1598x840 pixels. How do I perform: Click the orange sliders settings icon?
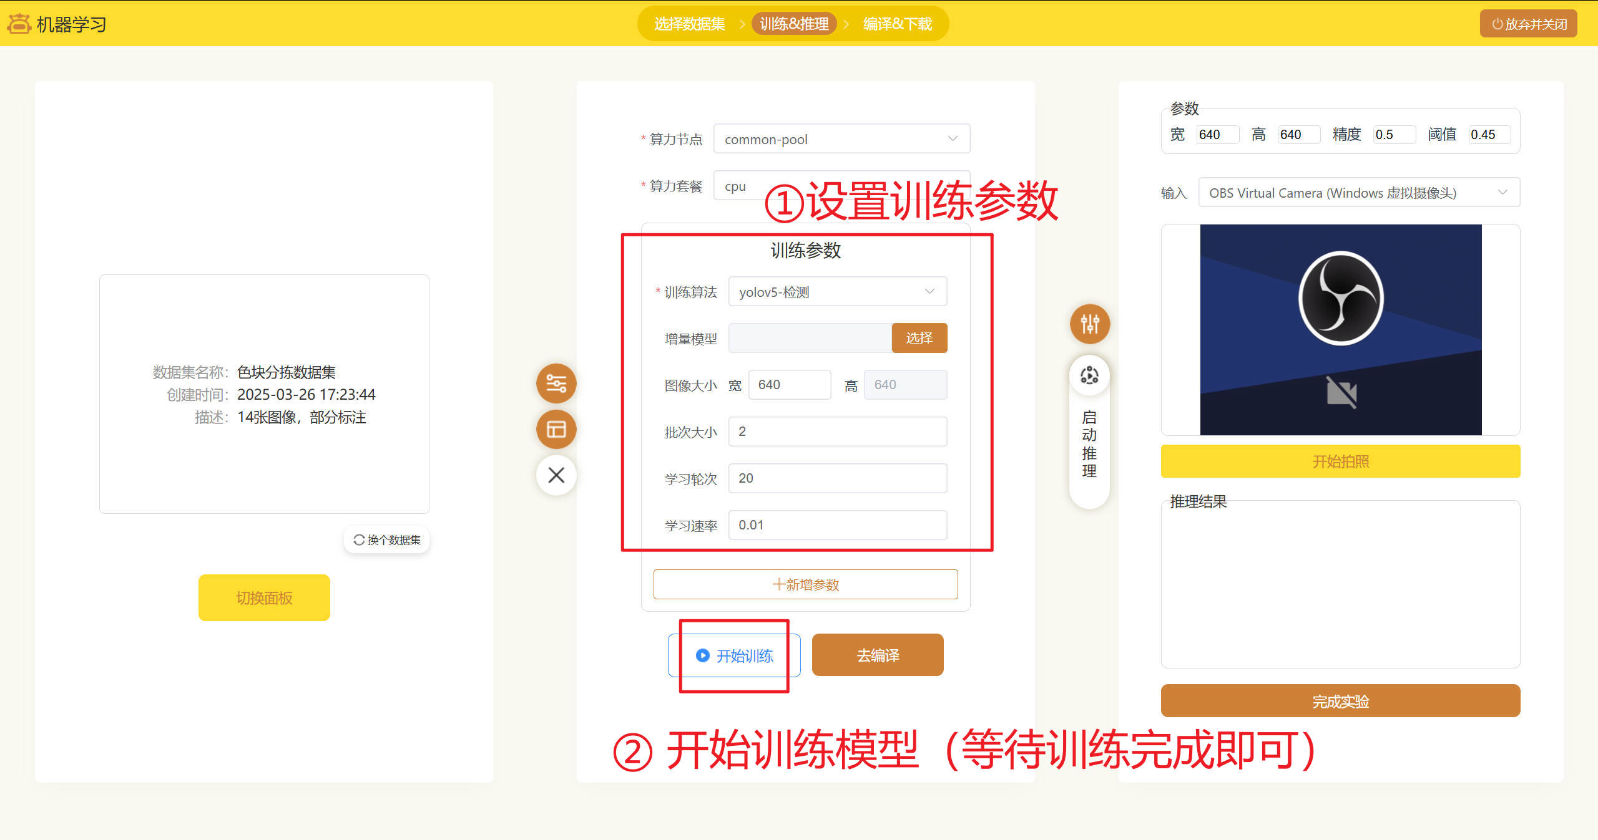pyautogui.click(x=556, y=383)
